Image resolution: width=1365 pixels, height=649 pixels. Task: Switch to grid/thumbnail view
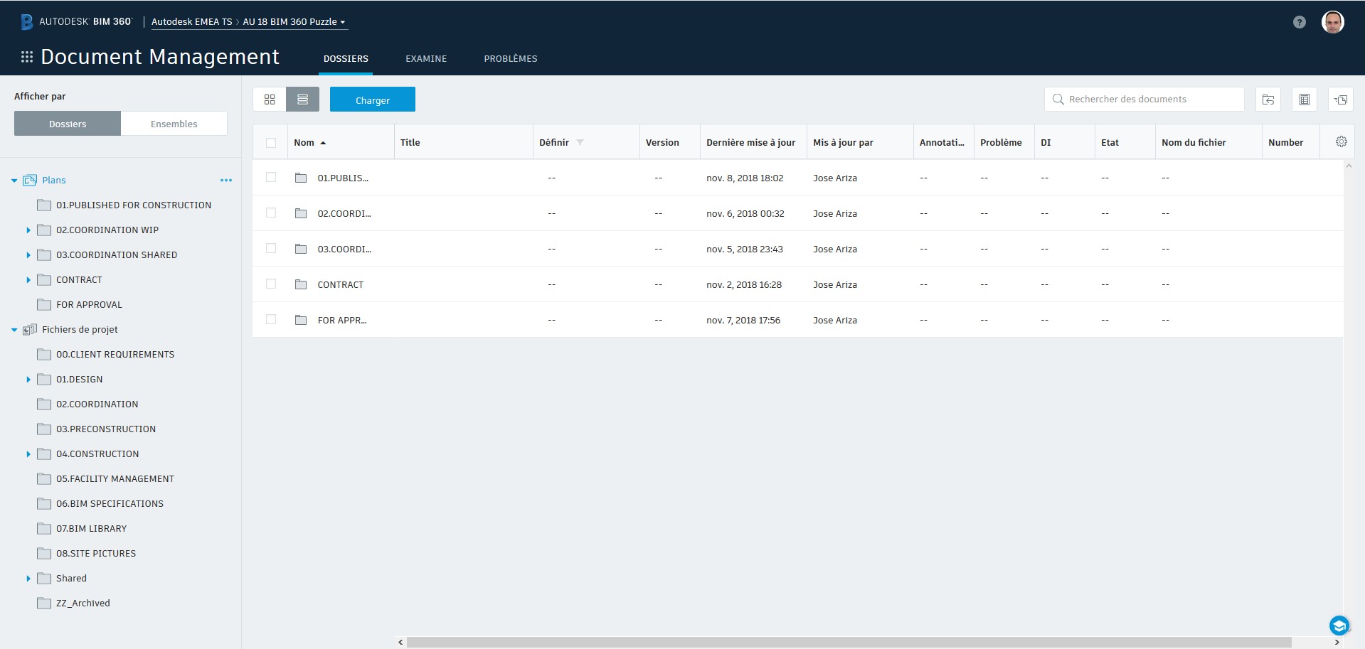[270, 99]
